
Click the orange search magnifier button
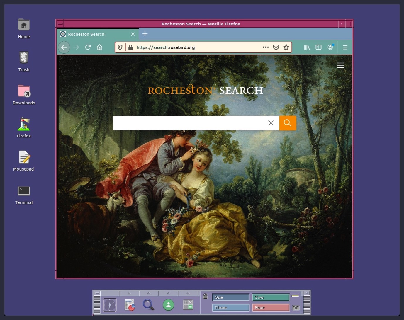click(x=287, y=123)
